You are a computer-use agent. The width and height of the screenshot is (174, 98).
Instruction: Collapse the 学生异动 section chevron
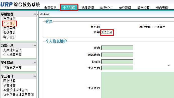pos(35,63)
